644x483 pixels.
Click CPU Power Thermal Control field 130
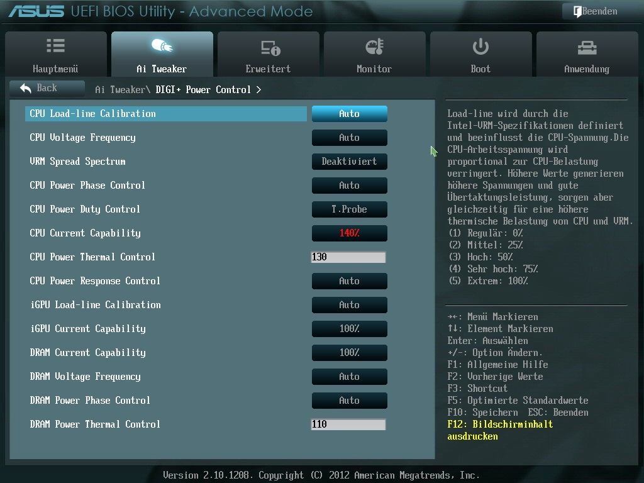[348, 257]
